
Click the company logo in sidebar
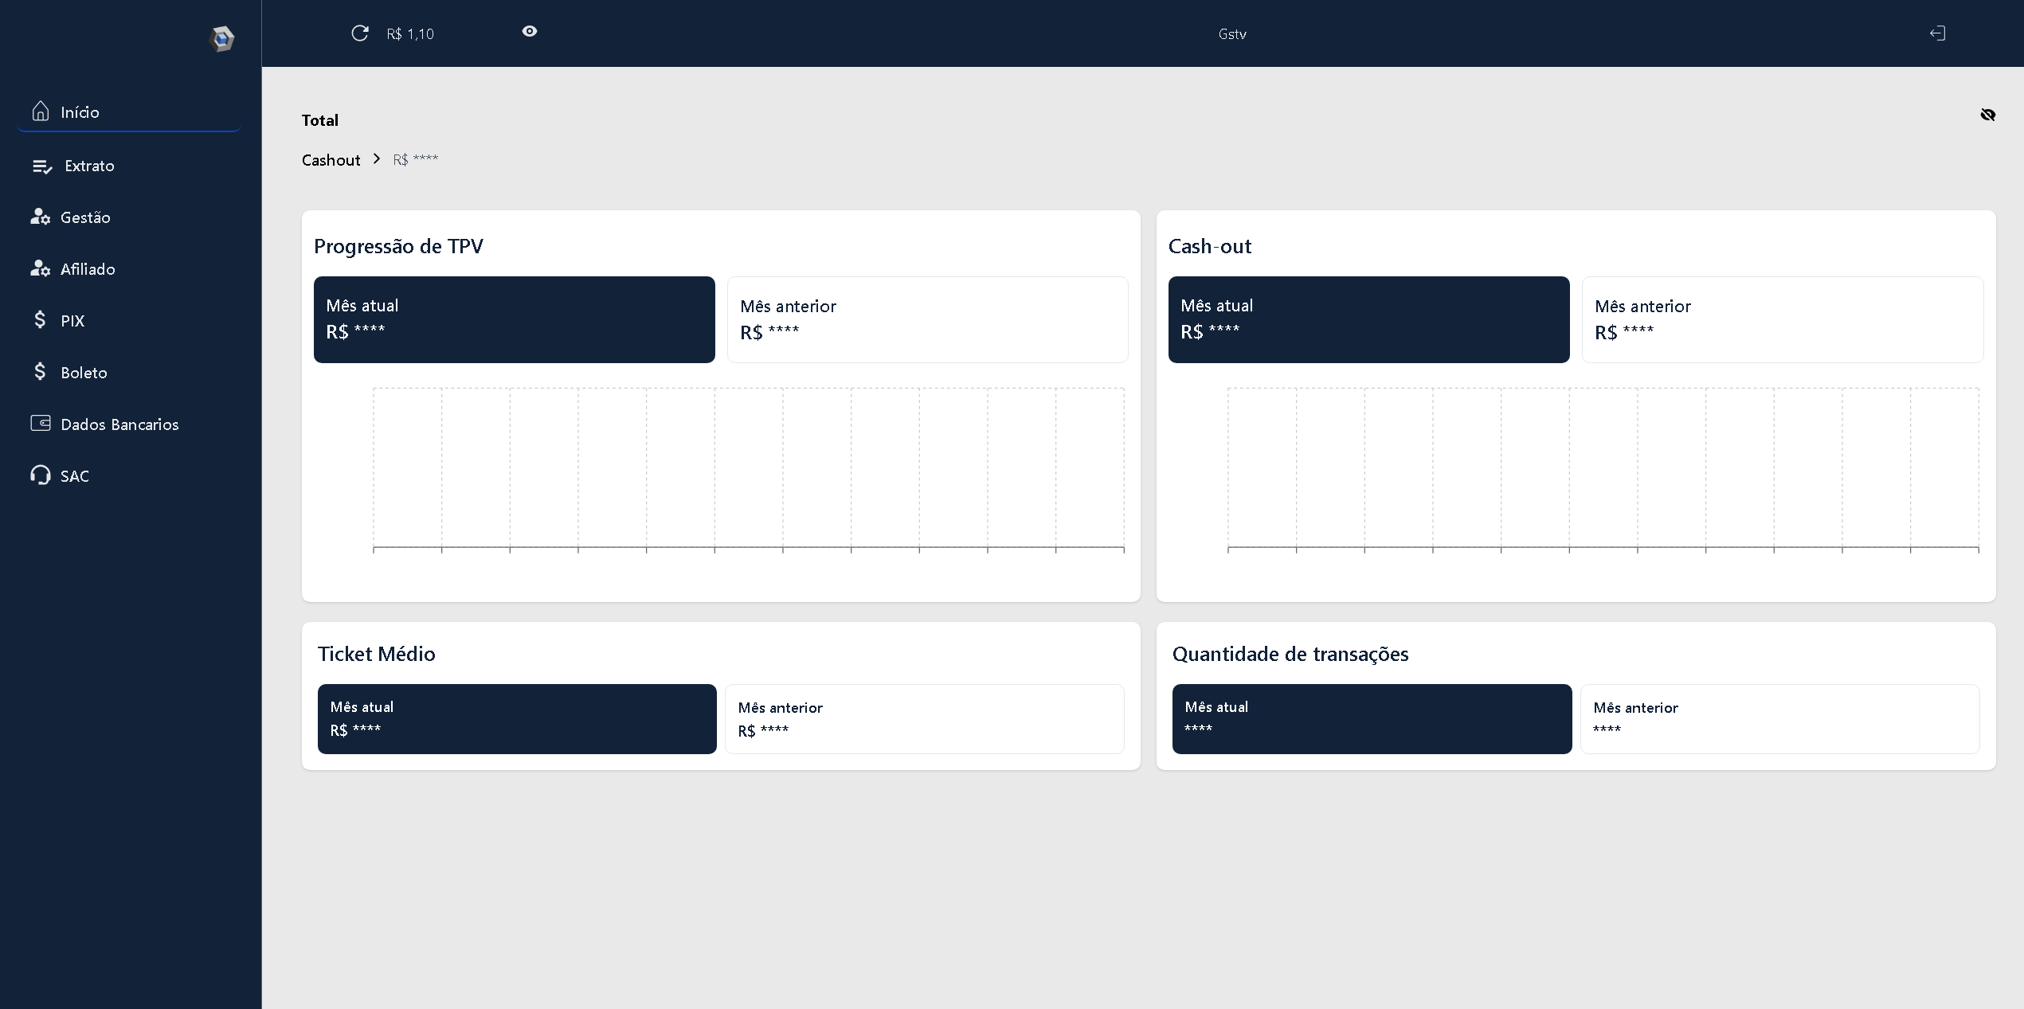[221, 38]
